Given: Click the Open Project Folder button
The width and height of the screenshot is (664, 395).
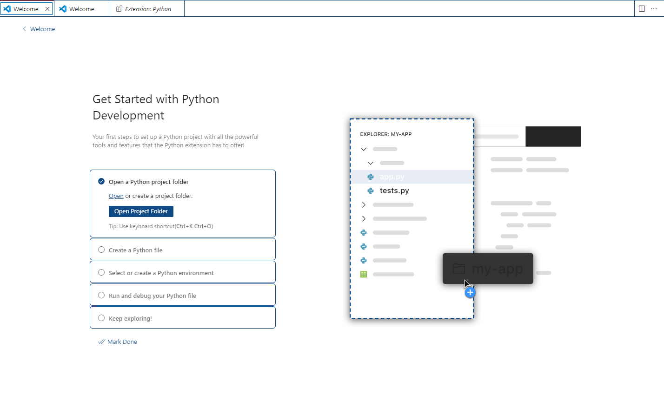Looking at the screenshot, I should [141, 211].
